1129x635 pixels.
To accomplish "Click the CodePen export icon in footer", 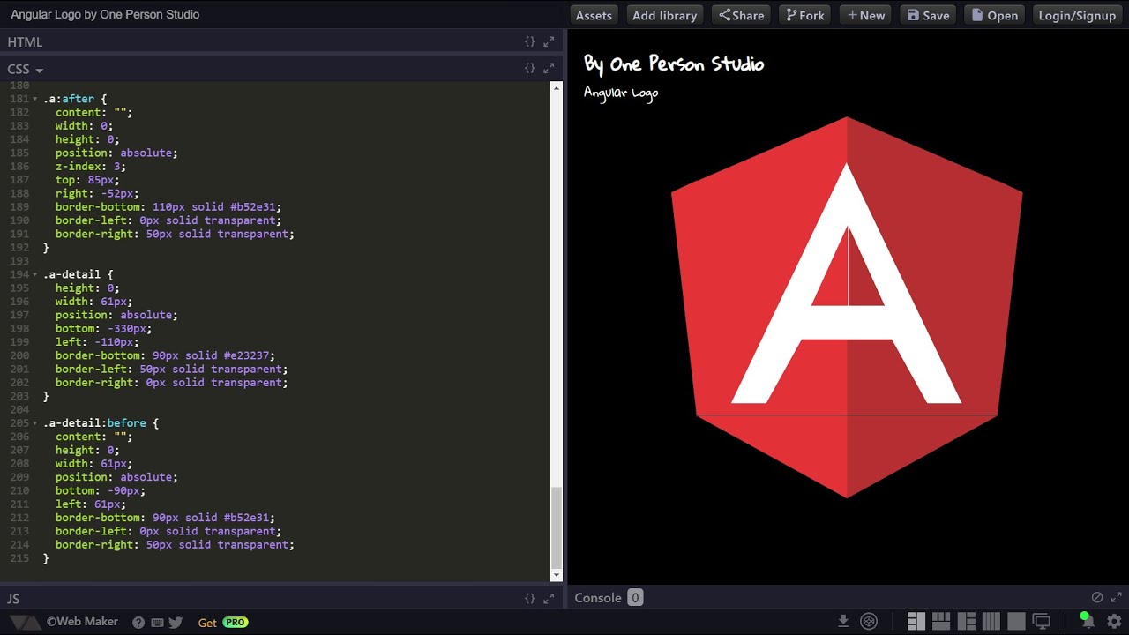I will (x=869, y=621).
